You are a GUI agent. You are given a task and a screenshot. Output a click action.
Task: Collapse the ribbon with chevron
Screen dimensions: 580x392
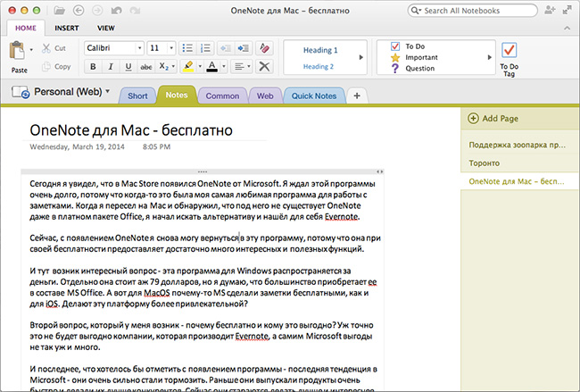tap(567, 29)
